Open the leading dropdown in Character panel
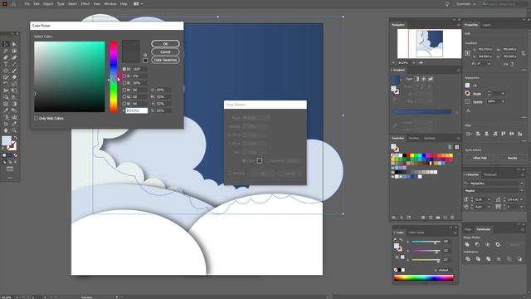This screenshot has width=531, height=299. coord(522,199)
